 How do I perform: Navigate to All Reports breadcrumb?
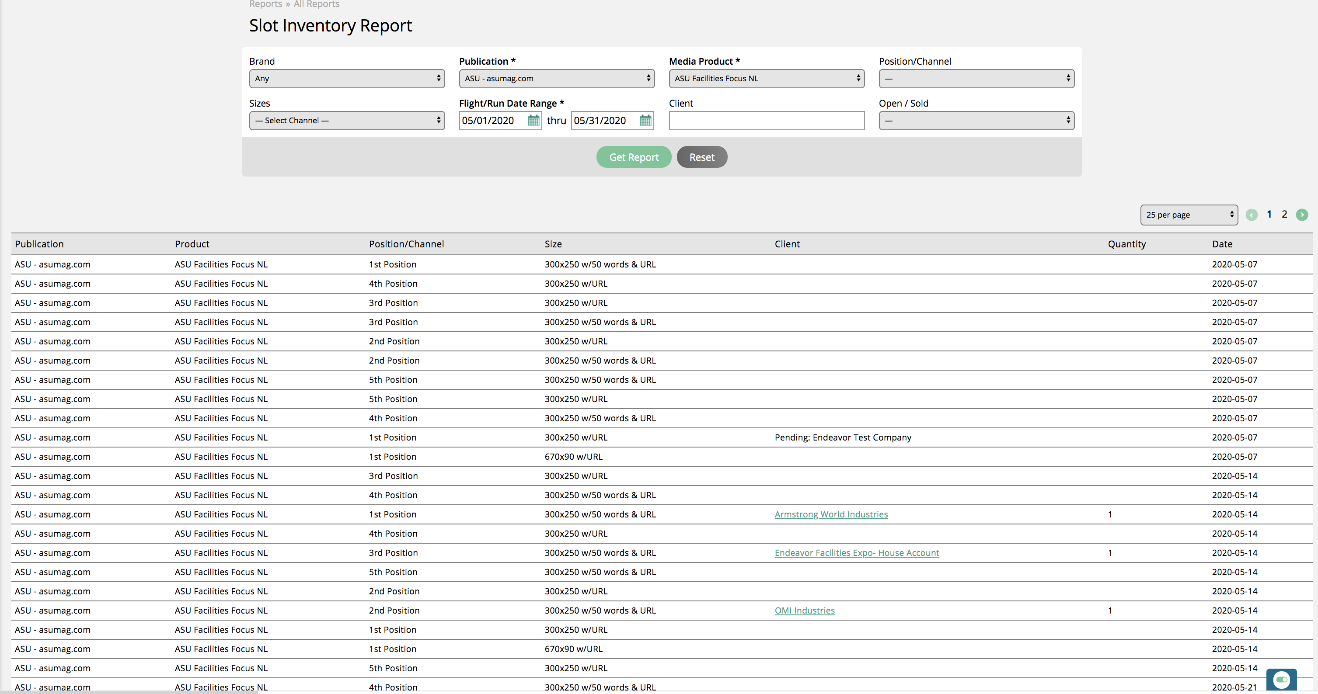coord(316,5)
